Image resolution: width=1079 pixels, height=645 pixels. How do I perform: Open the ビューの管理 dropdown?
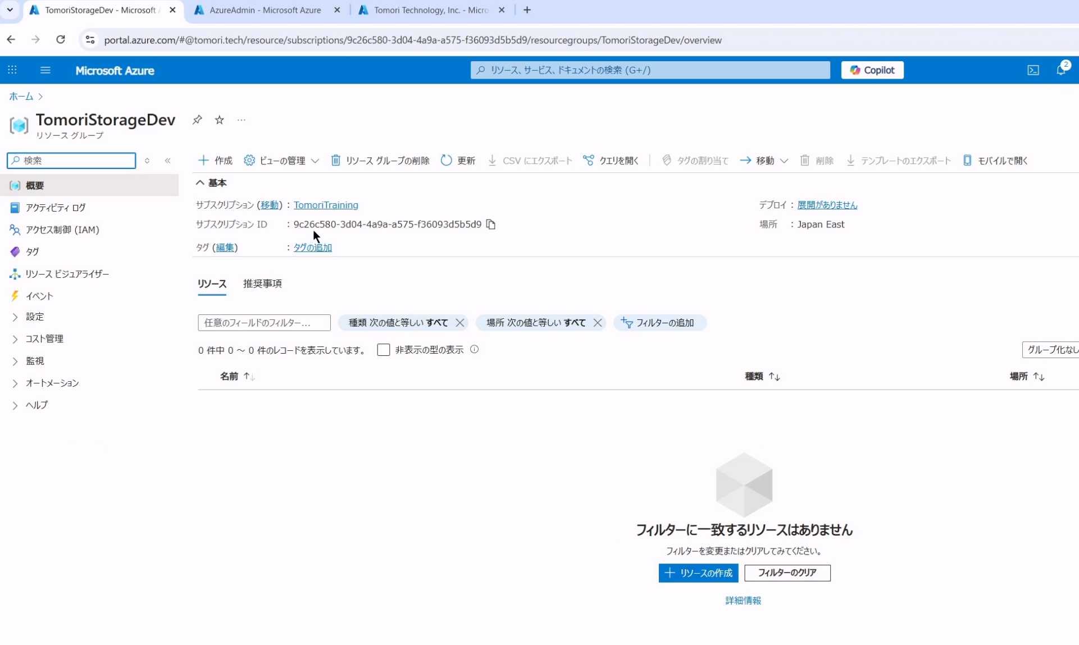click(281, 161)
